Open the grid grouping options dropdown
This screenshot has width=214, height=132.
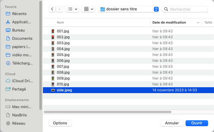tap(88, 9)
